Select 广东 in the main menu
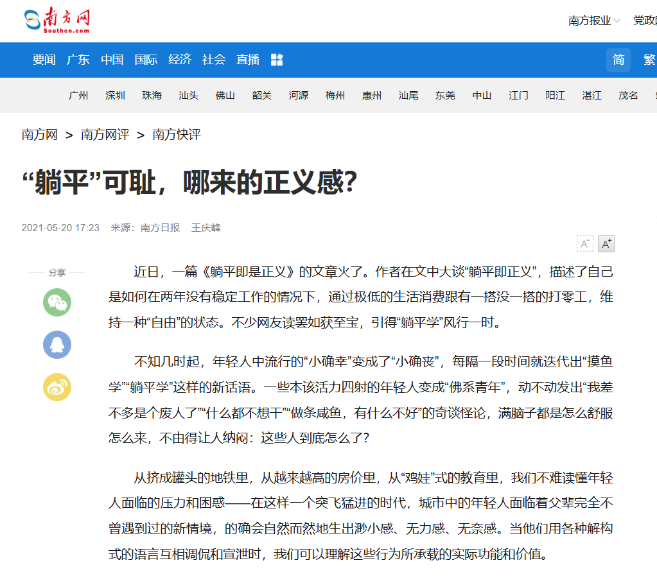 pos(78,60)
